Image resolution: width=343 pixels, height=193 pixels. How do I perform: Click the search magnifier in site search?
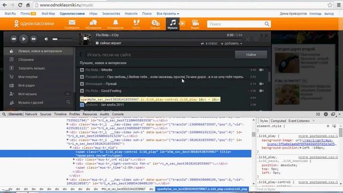267,24
